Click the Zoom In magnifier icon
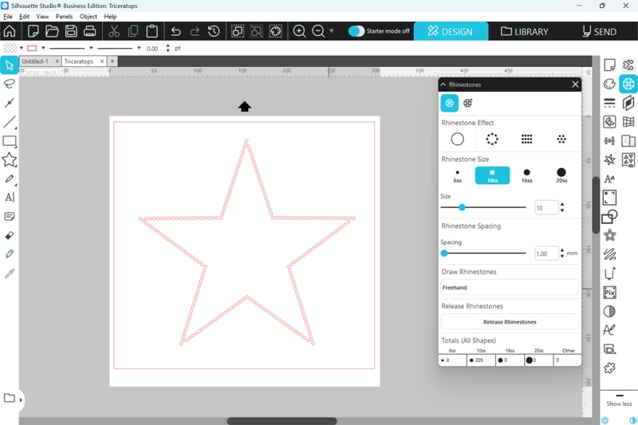Image resolution: width=638 pixels, height=425 pixels. [299, 31]
